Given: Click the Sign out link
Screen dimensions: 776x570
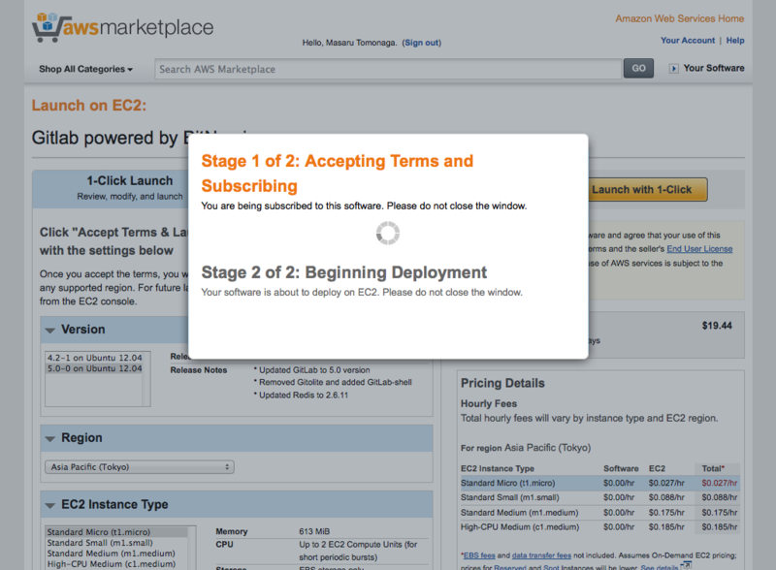Looking at the screenshot, I should click(422, 43).
